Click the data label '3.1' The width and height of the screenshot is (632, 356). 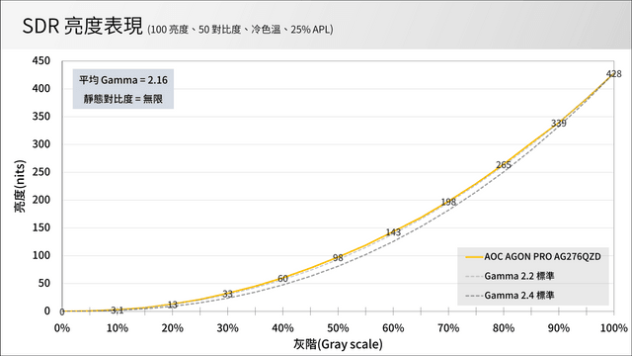[x=118, y=310]
